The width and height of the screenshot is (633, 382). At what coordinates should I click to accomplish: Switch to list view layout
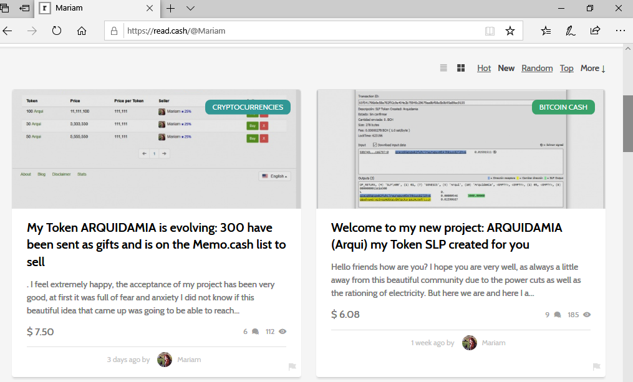tap(443, 68)
